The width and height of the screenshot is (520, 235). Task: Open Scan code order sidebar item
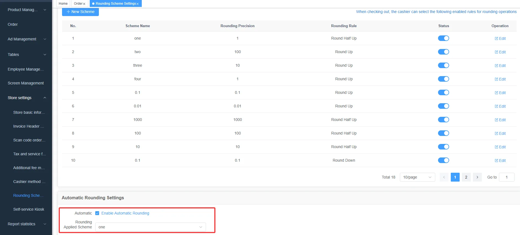coord(29,140)
